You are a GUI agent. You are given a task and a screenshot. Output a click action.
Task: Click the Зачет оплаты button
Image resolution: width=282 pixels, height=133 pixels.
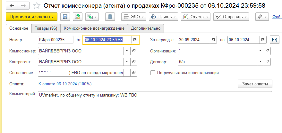255,84
